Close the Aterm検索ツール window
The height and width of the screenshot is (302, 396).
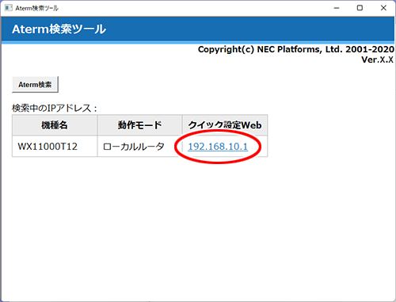383,8
